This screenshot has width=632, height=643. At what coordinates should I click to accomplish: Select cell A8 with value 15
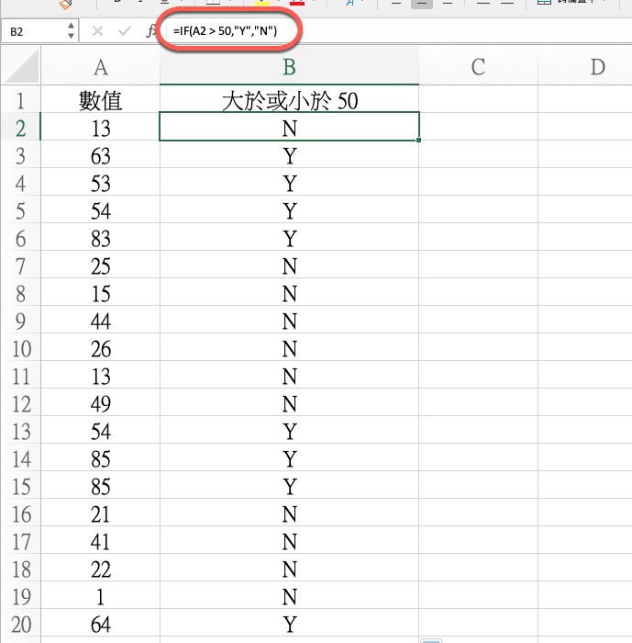click(100, 293)
